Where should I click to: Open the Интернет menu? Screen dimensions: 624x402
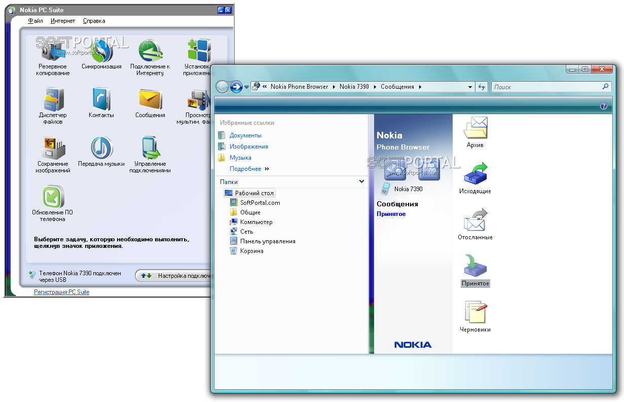(x=63, y=21)
